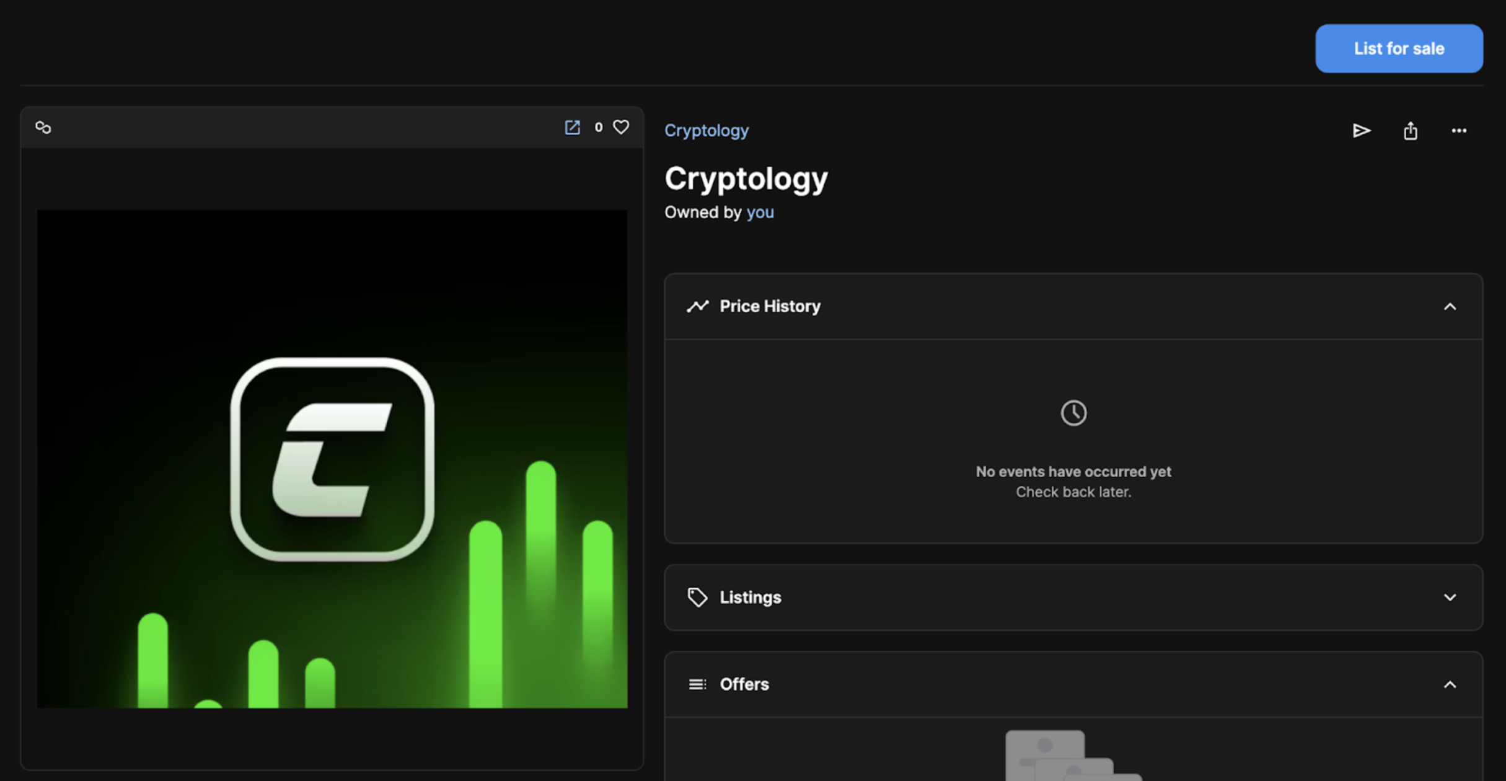Open the NFT image in a new tab
Viewport: 1506px width, 781px height.
572,127
